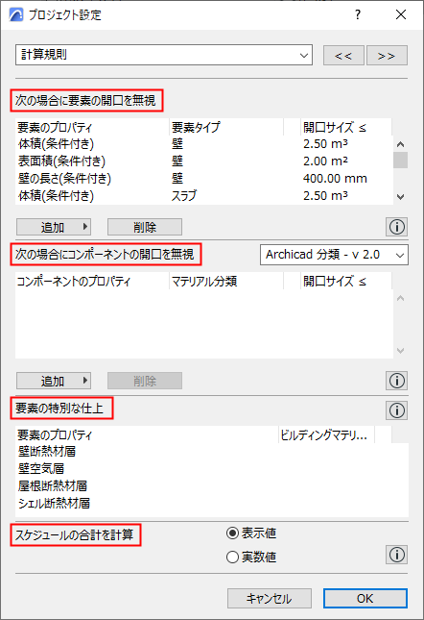Click the ビルディングマテリ... column header
Image resolution: width=424 pixels, height=620 pixels.
click(x=326, y=434)
